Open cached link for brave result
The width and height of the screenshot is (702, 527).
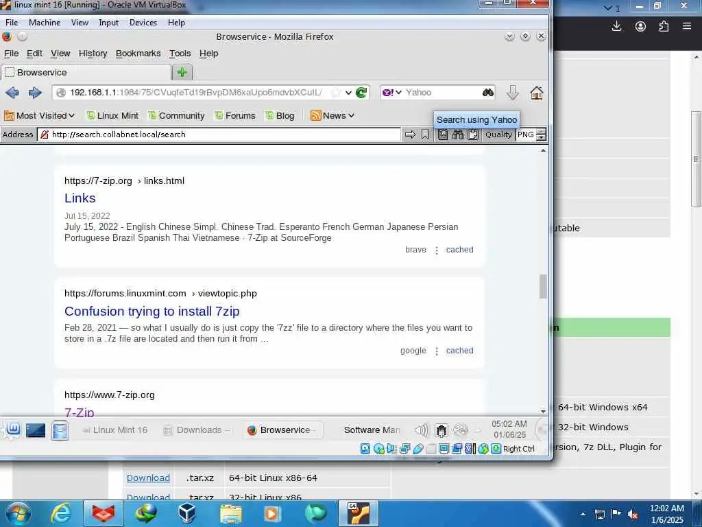pos(459,250)
